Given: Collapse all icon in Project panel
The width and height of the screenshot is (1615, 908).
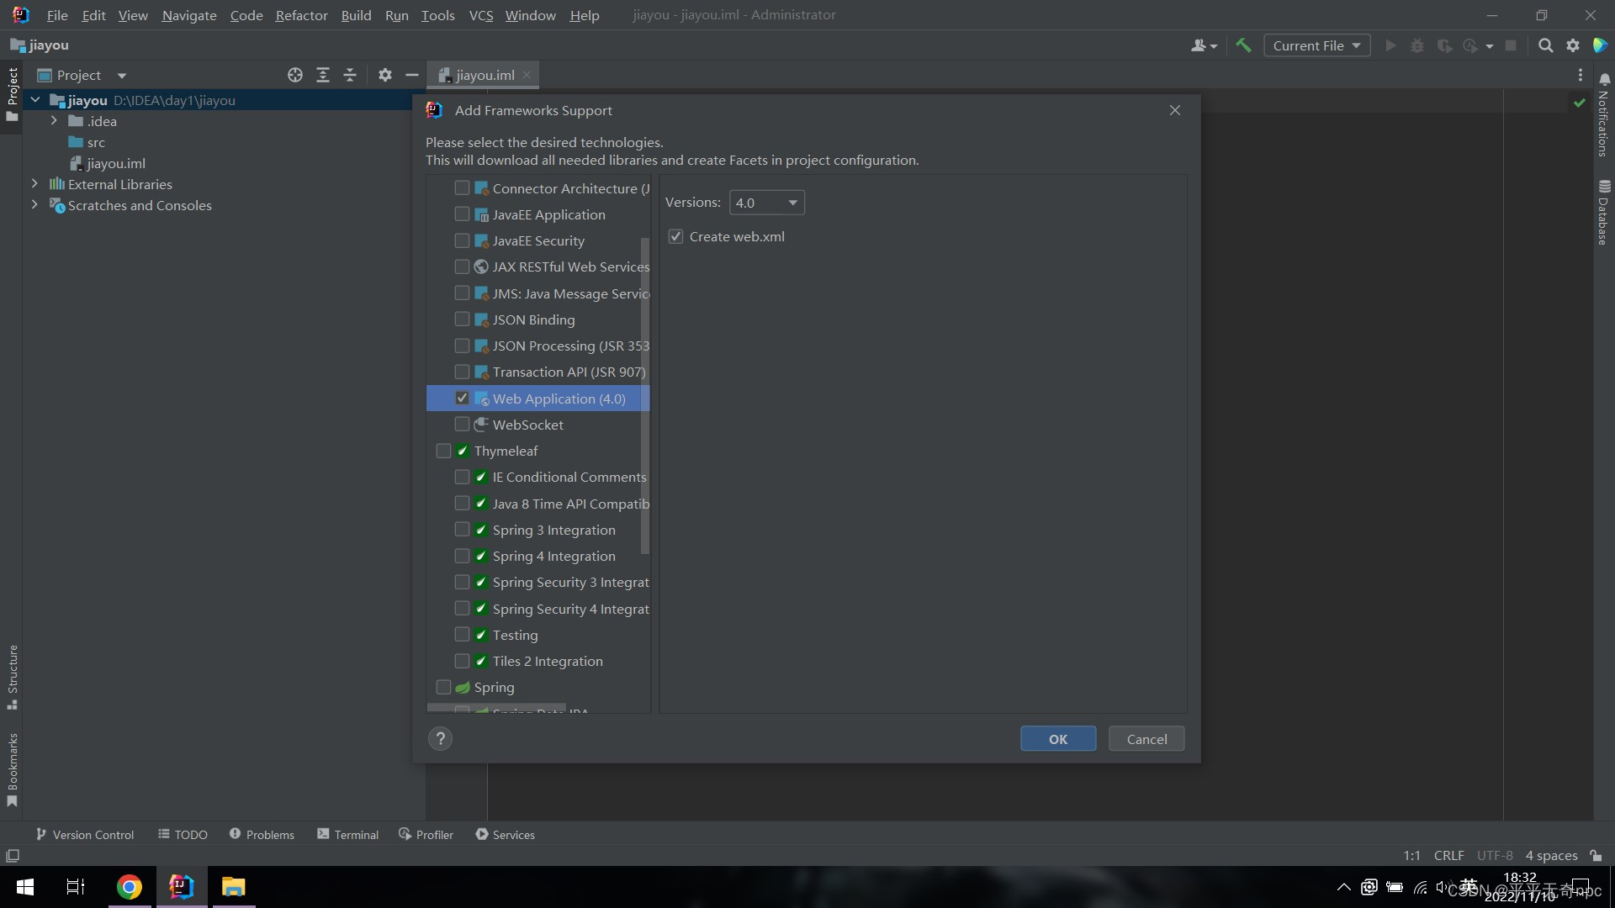Looking at the screenshot, I should pos(350,75).
